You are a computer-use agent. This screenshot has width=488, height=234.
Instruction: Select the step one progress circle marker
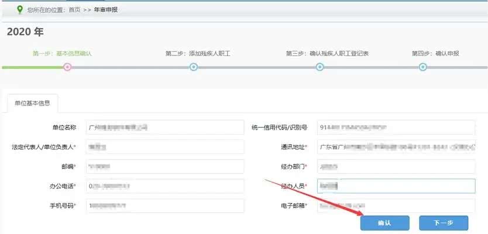point(67,67)
